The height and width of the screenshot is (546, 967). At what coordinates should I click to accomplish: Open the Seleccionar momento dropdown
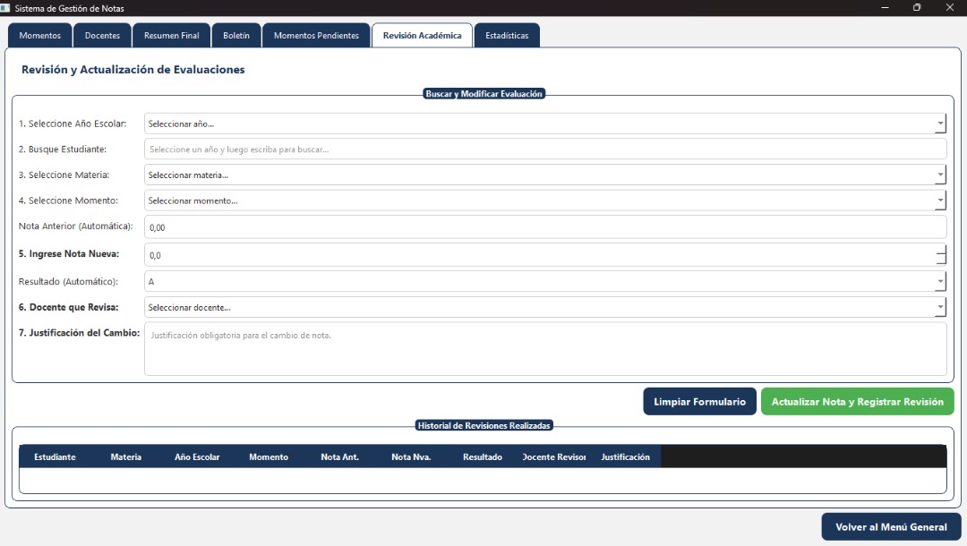click(x=544, y=200)
